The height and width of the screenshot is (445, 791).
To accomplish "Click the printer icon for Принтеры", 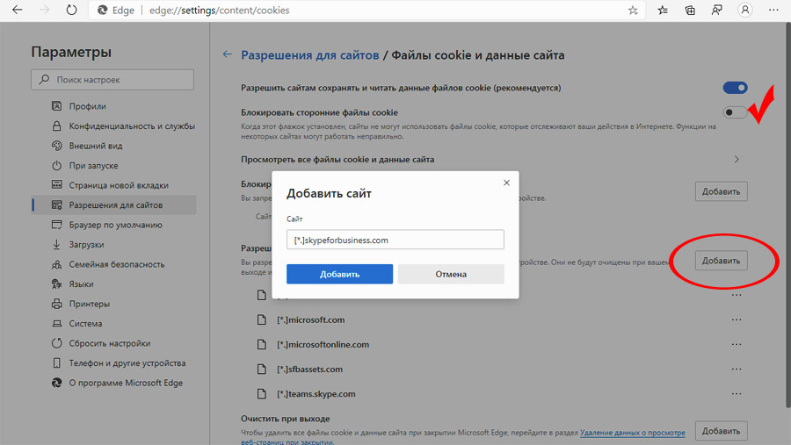I will tap(56, 304).
